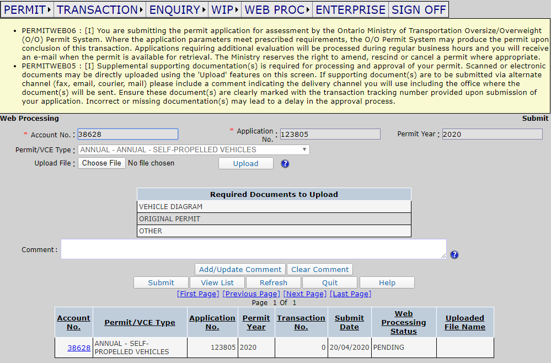Image resolution: width=551 pixels, height=363 pixels.
Task: Select the ENTERPRISE menu item
Action: point(350,10)
